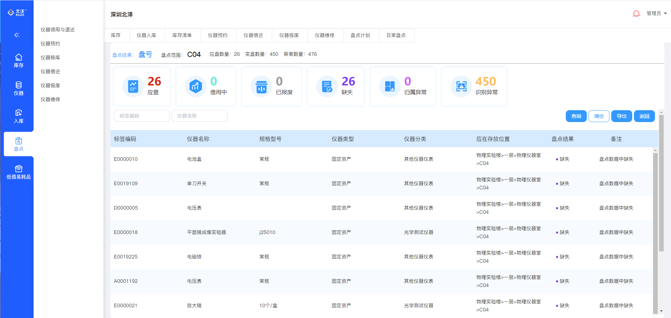Click the 识别异常 scan card icon
Image resolution: width=671 pixels, height=318 pixels.
[x=461, y=86]
